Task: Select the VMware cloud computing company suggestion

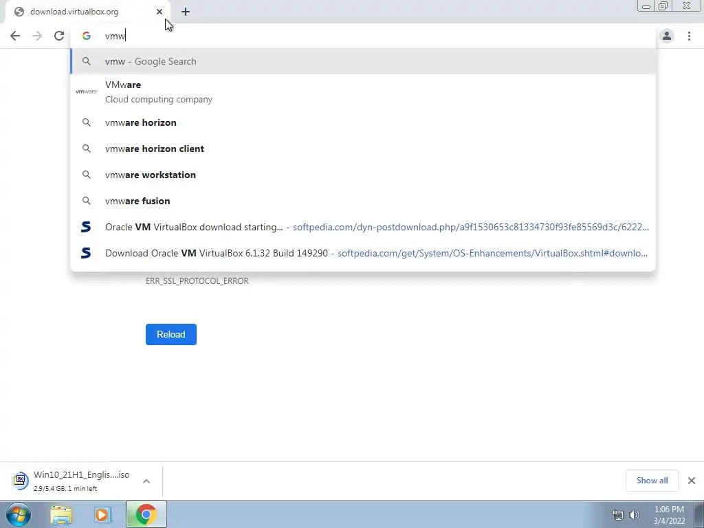Action: tap(363, 91)
